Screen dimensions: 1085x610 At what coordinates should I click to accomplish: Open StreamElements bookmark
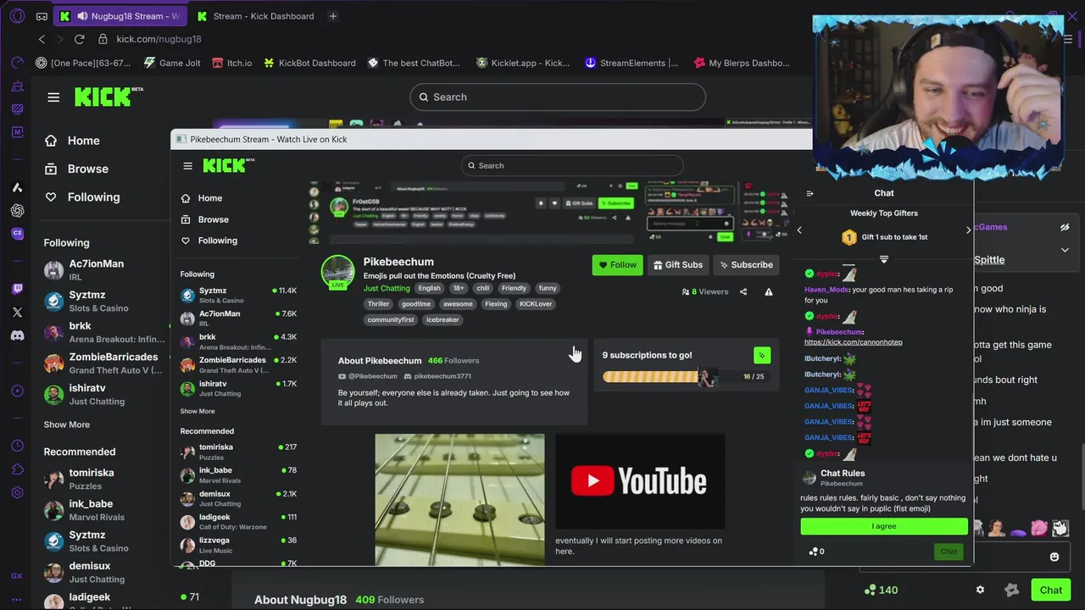[632, 63]
